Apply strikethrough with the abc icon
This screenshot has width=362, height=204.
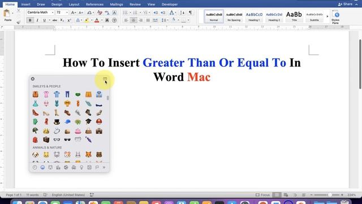click(x=55, y=20)
